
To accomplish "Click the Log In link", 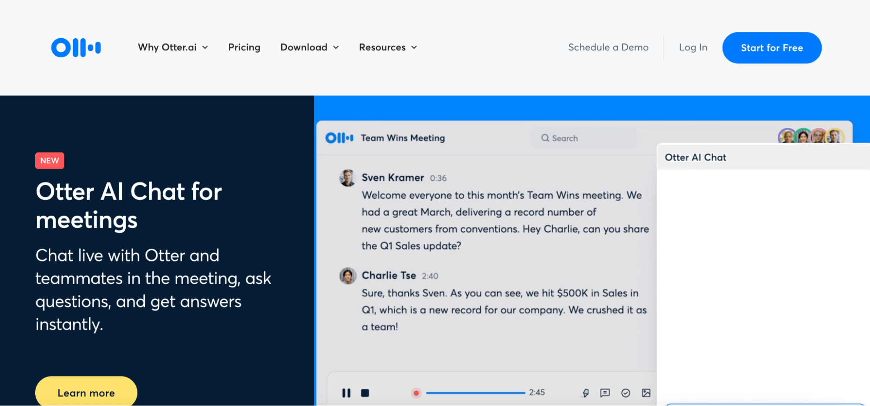I will click(693, 47).
